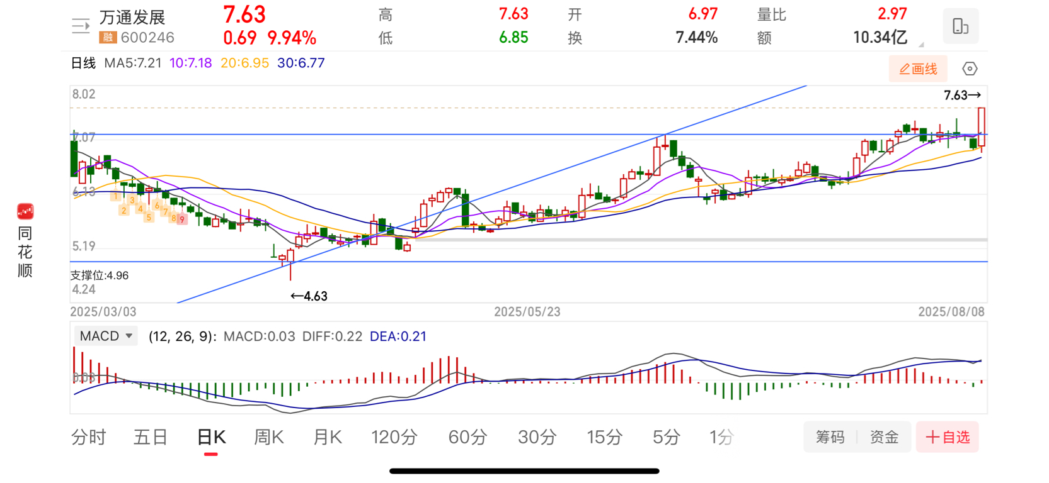The height and width of the screenshot is (483, 1049).
Task: Tap the DIFF:0.22 indicator value
Action: click(332, 336)
